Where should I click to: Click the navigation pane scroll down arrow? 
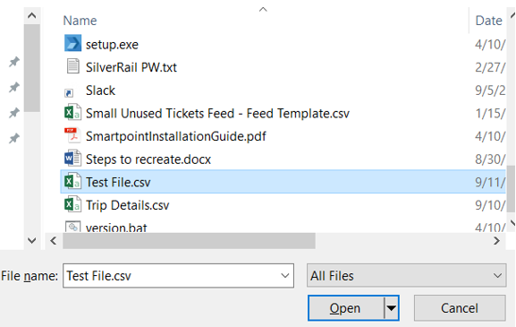tap(32, 241)
